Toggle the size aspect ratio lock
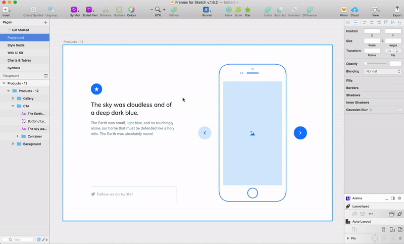 pos(383,41)
